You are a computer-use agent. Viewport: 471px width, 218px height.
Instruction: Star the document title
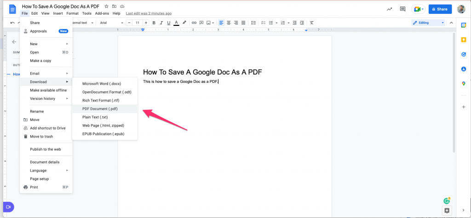click(106, 6)
